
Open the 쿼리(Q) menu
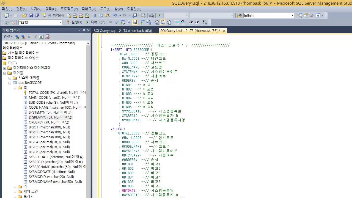coord(51,9)
